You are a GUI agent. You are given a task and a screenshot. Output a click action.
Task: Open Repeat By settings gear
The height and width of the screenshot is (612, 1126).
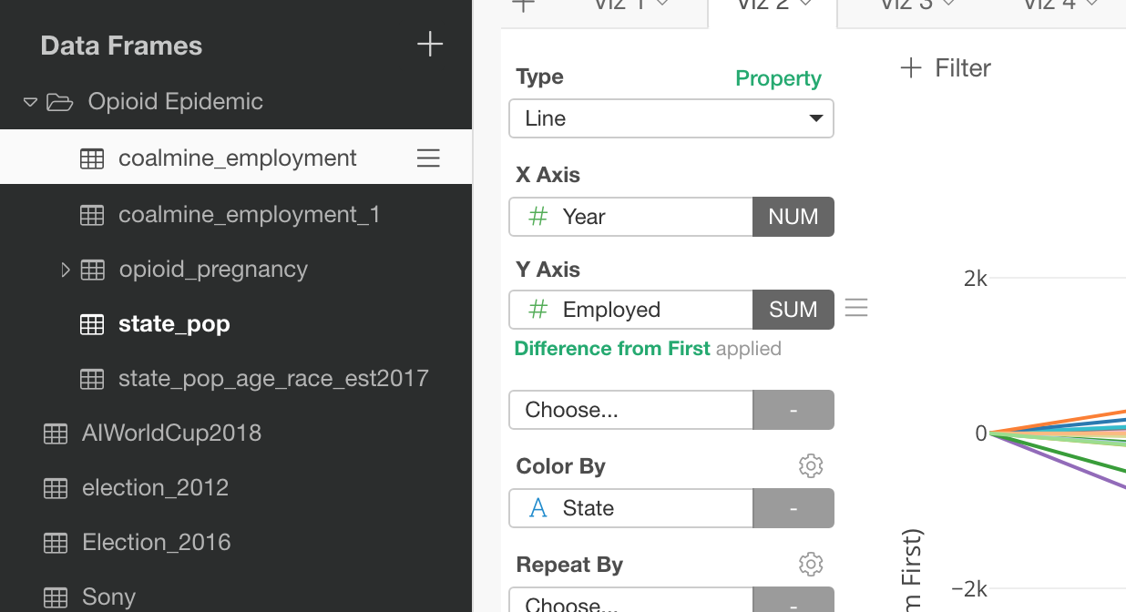(811, 565)
